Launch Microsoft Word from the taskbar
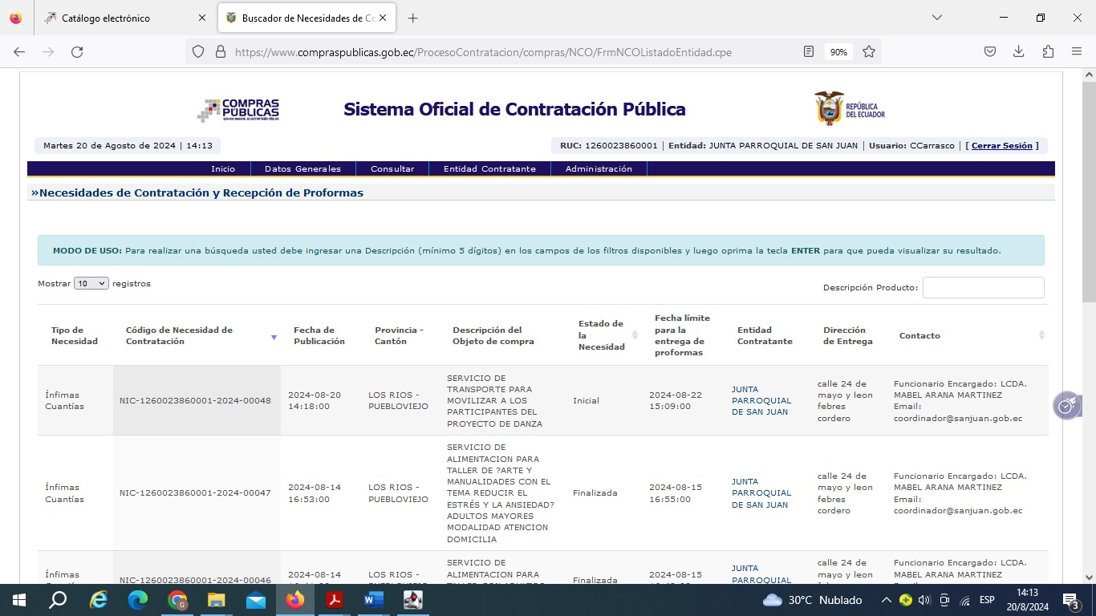The image size is (1096, 616). 373,600
